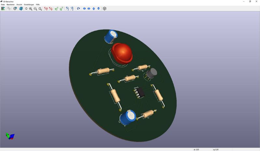Open the gear settings icon in the toolbar
Image resolution: width=260 pixels, height=151 pixels.
15,8
